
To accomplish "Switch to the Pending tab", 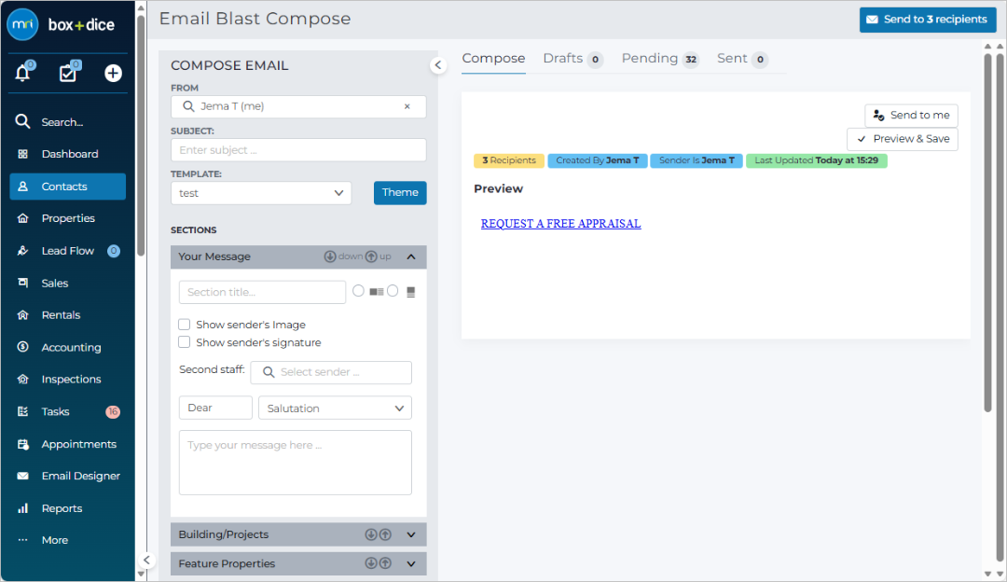I will pyautogui.click(x=659, y=59).
